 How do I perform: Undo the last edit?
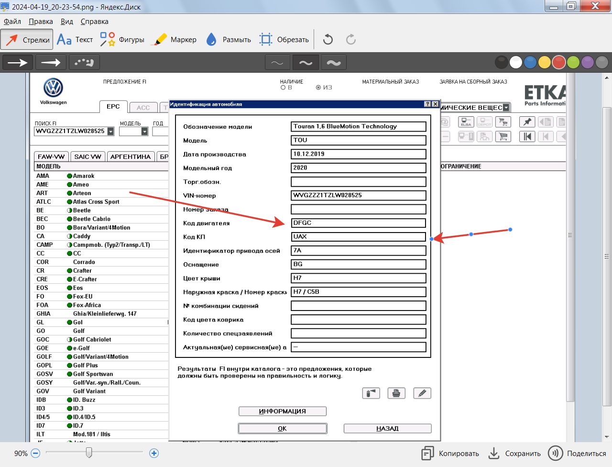click(328, 39)
